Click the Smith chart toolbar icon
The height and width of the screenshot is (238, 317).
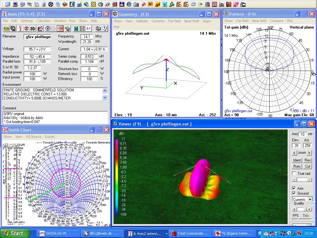coord(60,29)
